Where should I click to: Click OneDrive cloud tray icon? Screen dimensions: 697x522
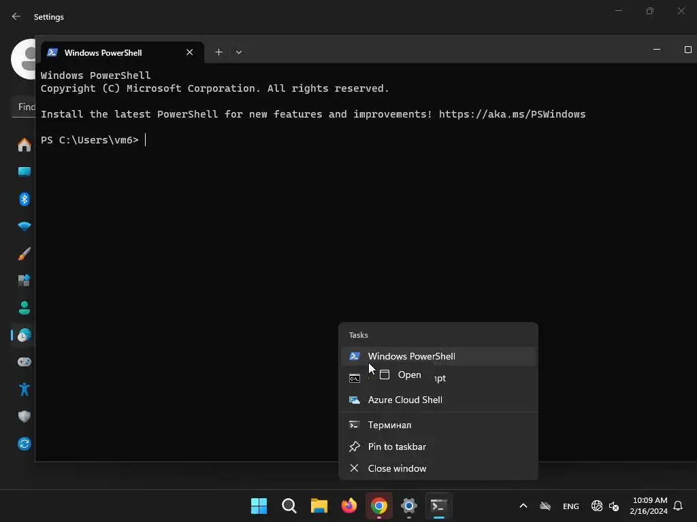(545, 506)
